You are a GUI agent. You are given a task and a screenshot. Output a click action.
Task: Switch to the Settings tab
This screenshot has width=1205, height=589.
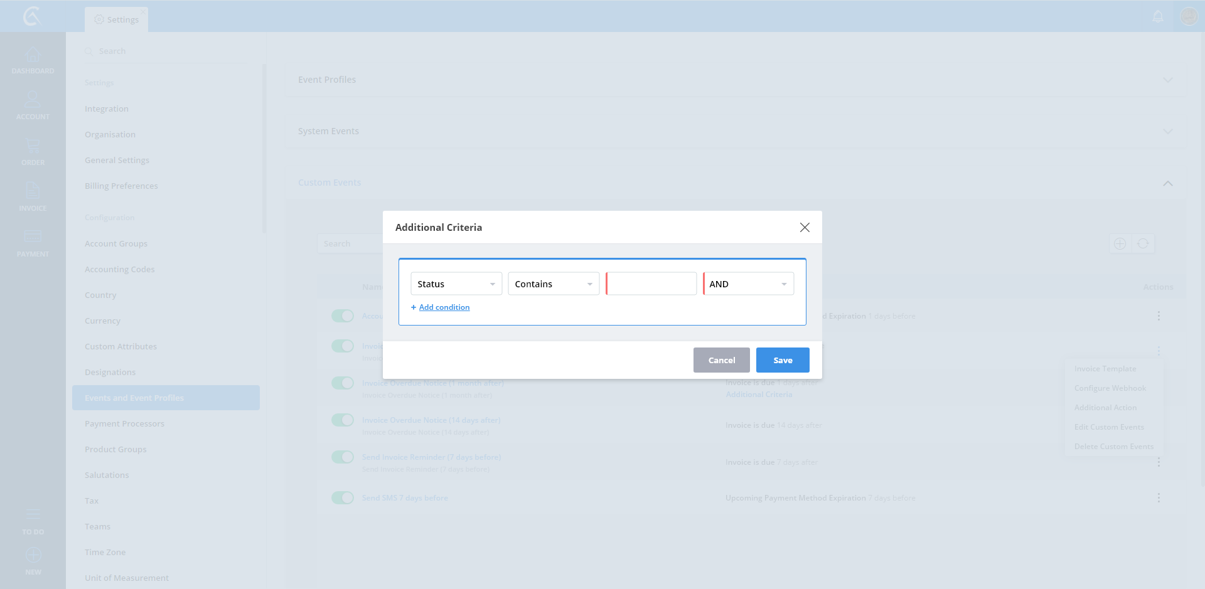point(117,19)
